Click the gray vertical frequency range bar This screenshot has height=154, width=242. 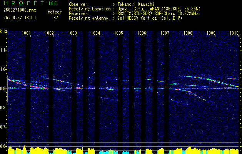[7, 89]
